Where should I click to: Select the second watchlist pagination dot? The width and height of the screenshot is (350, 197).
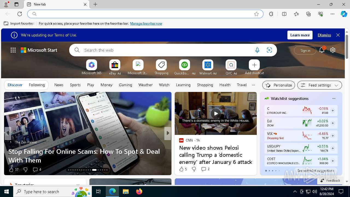pyautogui.click(x=269, y=171)
